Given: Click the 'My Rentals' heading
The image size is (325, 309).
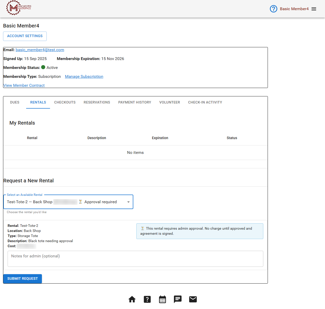Looking at the screenshot, I should coord(22,123).
